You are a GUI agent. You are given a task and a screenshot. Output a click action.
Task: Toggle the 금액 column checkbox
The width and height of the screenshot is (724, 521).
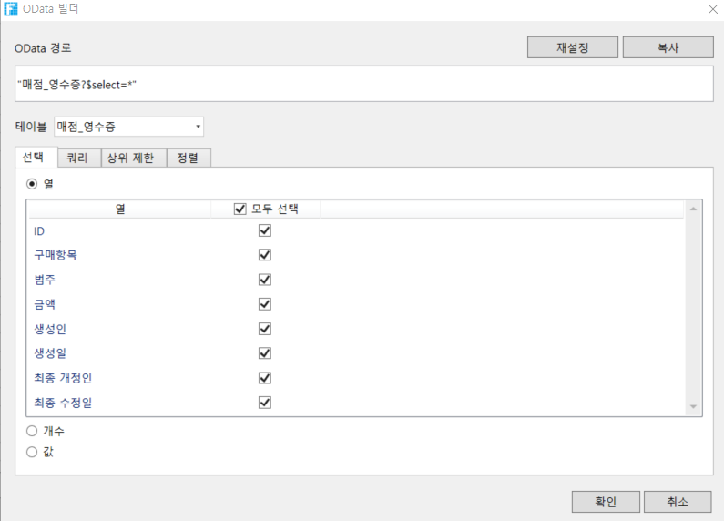(265, 304)
